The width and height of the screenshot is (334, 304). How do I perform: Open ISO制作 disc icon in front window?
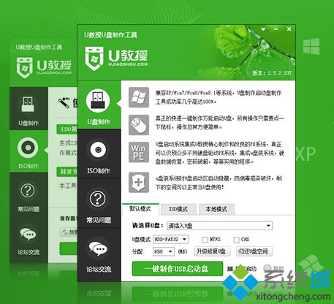tap(98, 150)
